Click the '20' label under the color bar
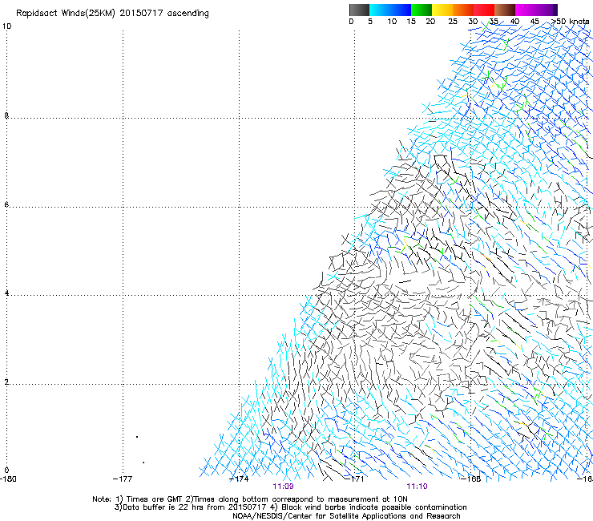Image resolution: width=593 pixels, height=521 pixels. click(430, 22)
